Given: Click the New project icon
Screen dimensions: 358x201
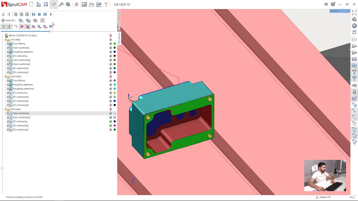Looking at the screenshot, I should point(31,4).
